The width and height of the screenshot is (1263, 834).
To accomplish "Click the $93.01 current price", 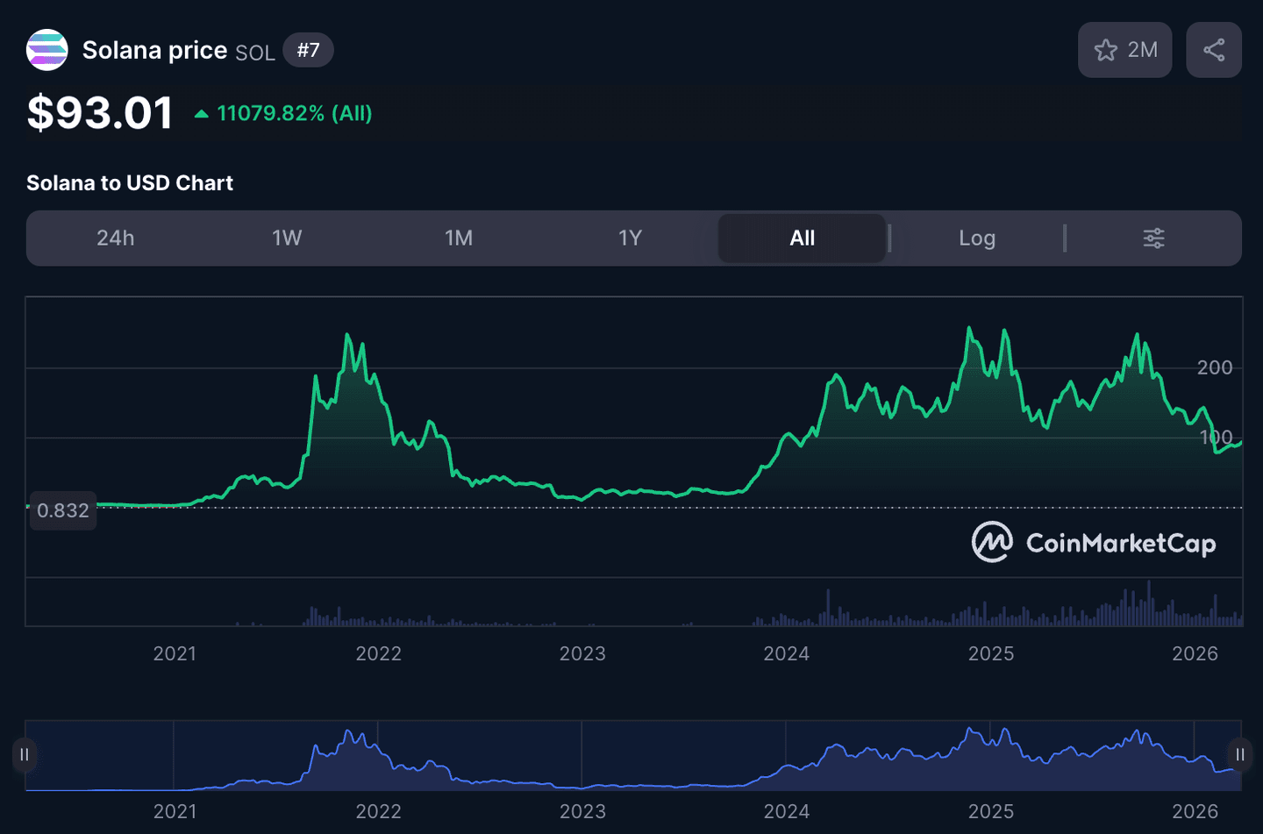I will point(100,113).
